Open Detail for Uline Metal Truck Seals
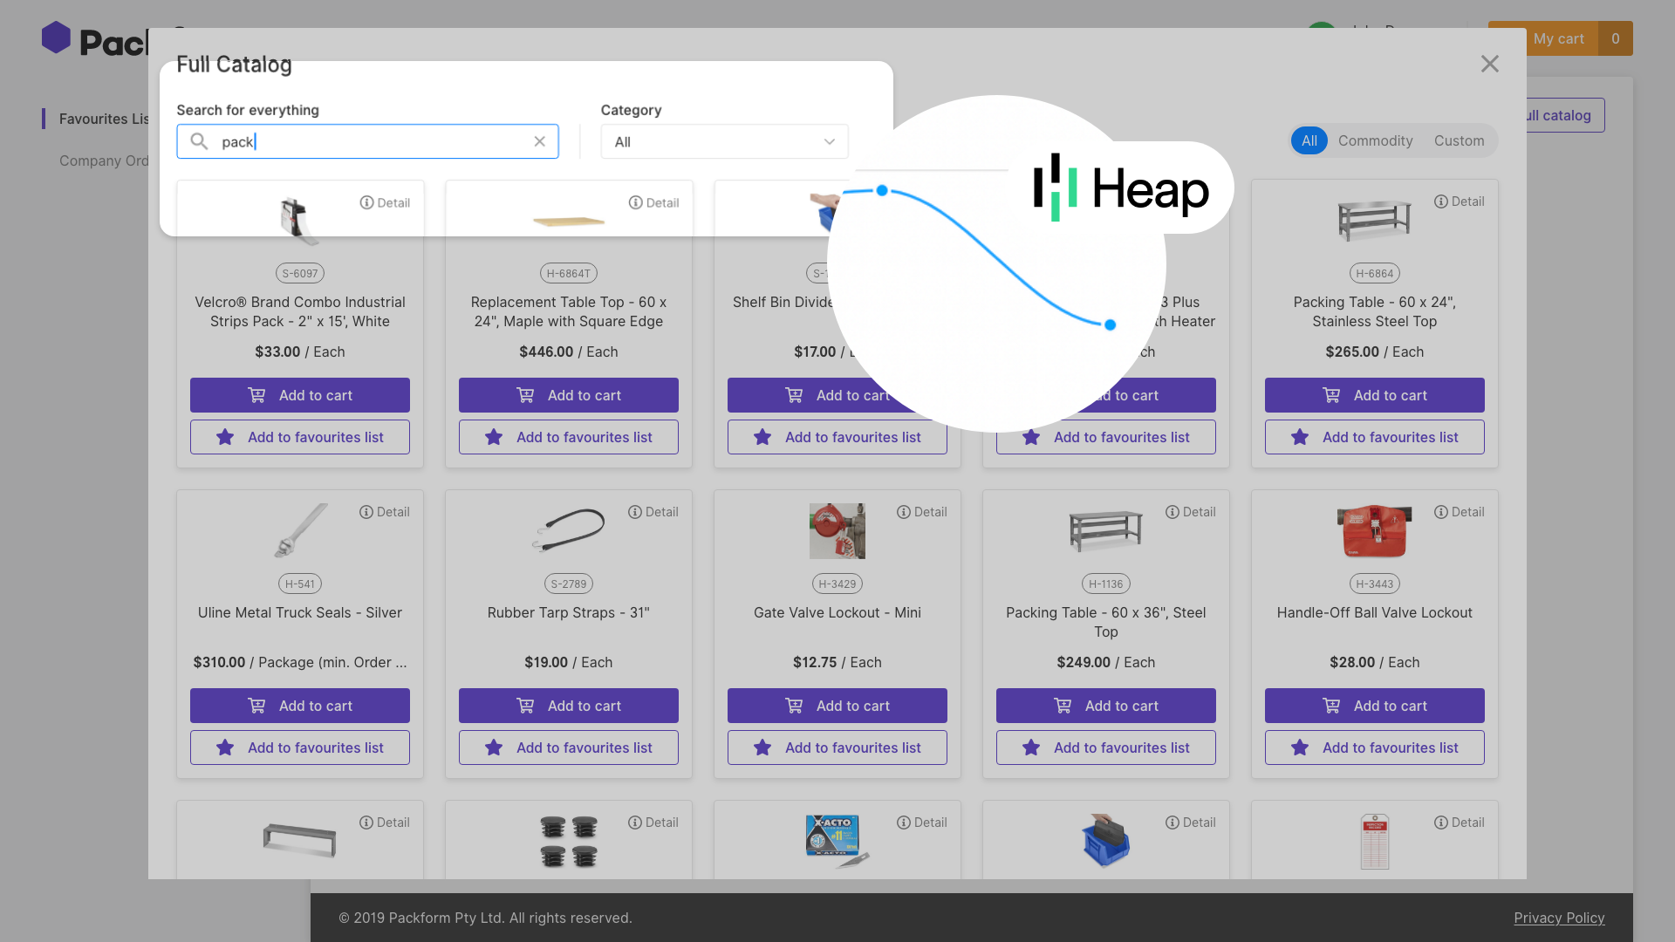Screen dimensions: 1675x942 pos(385,512)
